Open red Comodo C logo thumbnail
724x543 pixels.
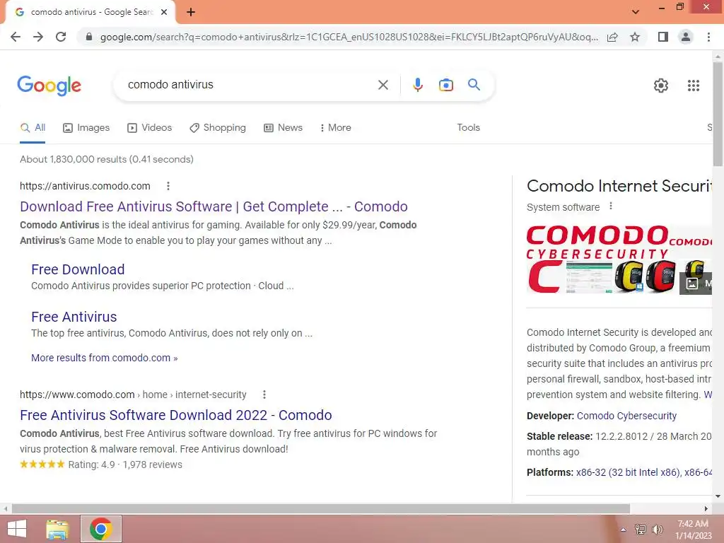[545, 276]
